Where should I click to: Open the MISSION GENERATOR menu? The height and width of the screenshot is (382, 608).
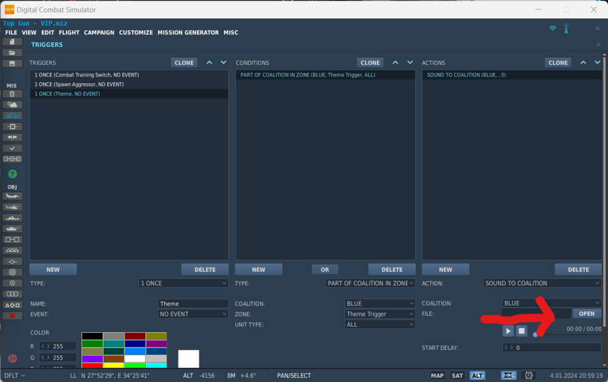pos(188,33)
